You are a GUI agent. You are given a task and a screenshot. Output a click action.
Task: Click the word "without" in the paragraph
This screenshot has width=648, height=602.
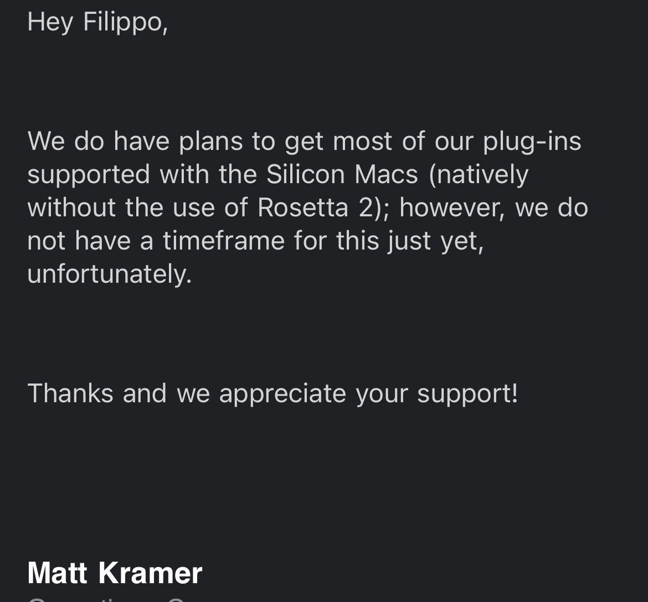(x=71, y=207)
